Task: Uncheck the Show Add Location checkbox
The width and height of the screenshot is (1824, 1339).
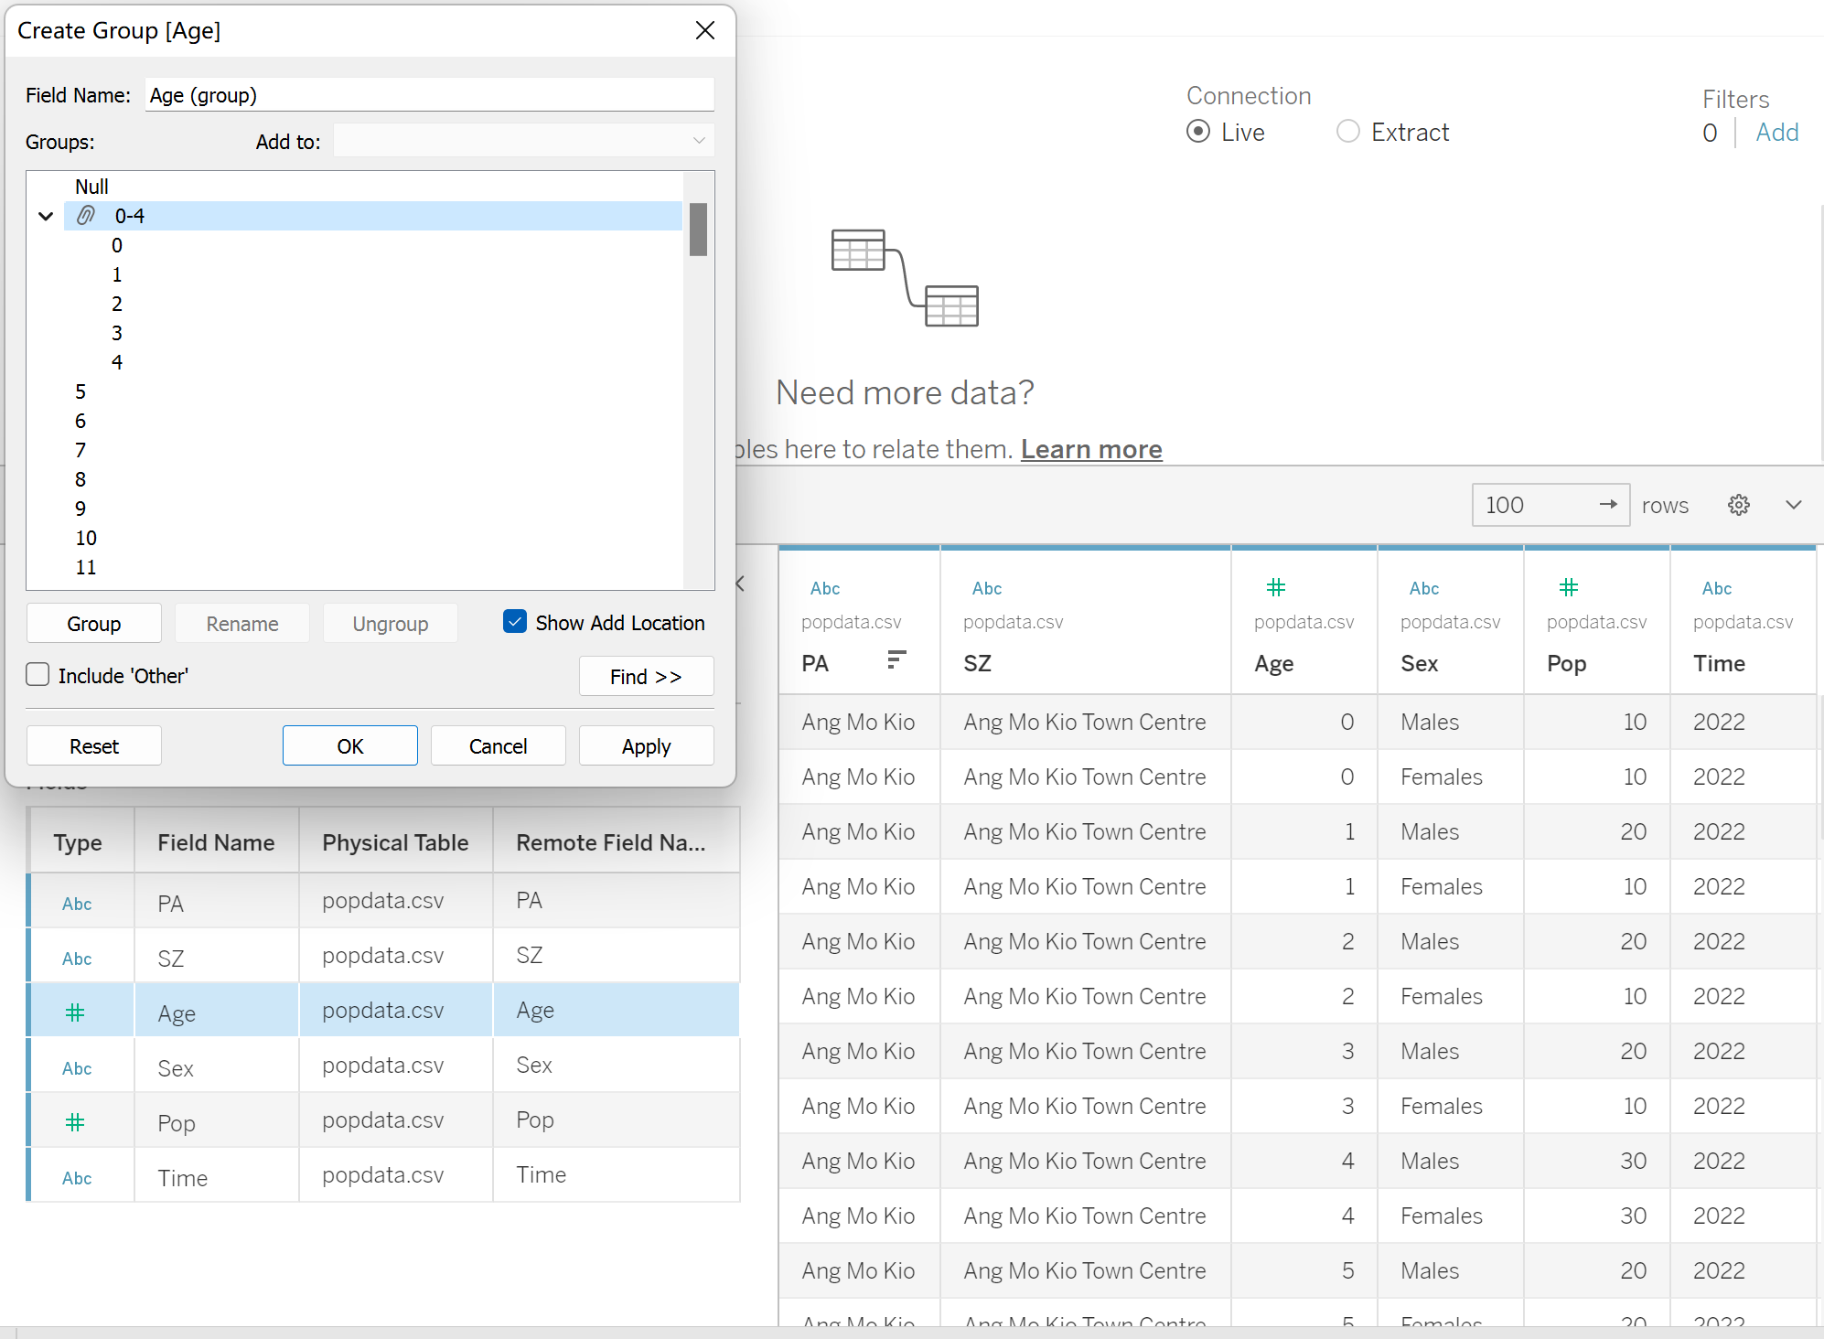Action: coord(515,622)
